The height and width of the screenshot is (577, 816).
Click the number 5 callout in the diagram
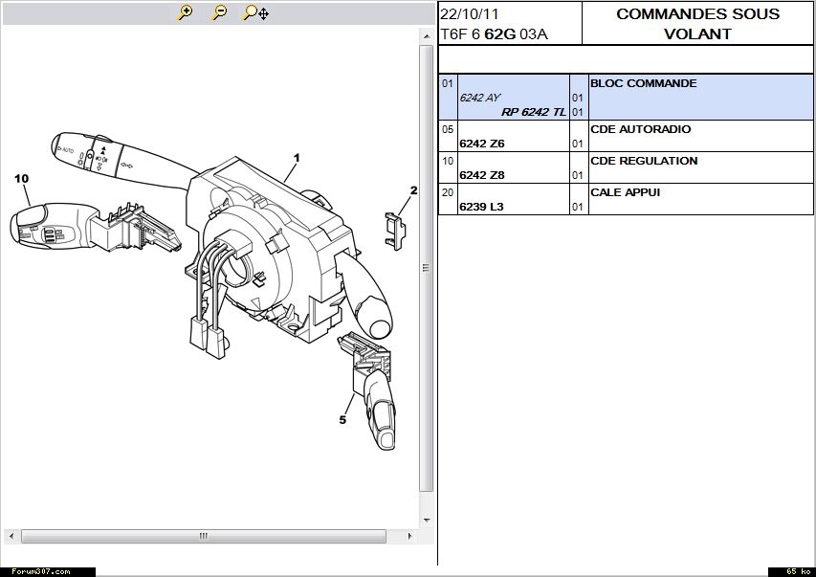tap(342, 418)
